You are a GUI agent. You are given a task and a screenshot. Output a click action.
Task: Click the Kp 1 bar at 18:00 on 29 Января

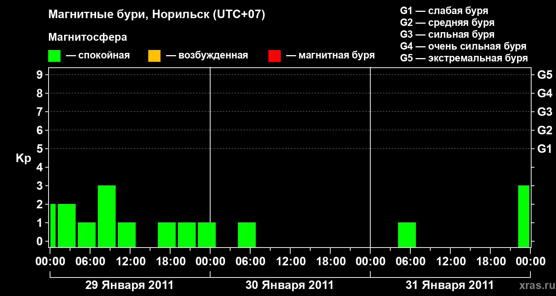167,235
